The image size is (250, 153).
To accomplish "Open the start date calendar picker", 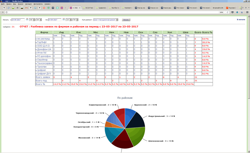I will pyautogui.click(x=27, y=19).
